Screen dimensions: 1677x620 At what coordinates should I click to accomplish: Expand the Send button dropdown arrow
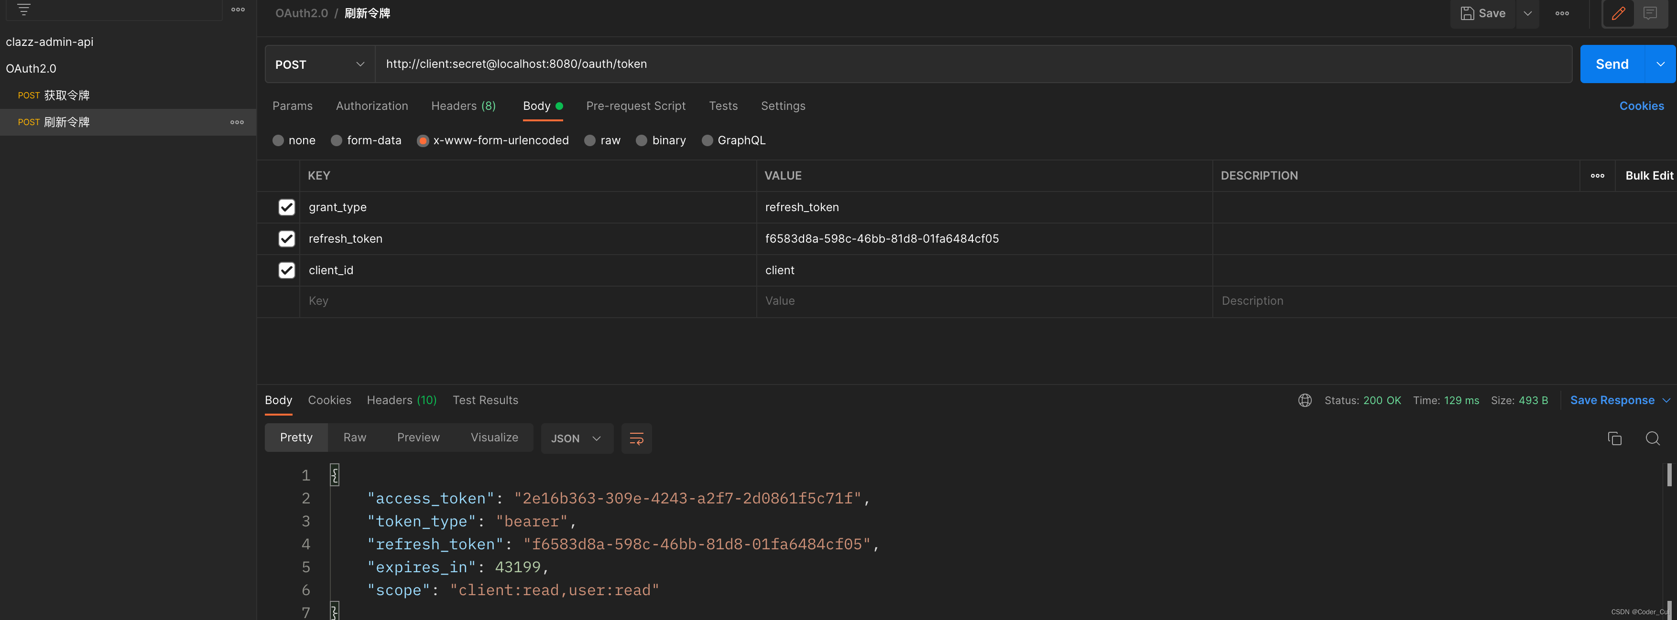[x=1661, y=64]
